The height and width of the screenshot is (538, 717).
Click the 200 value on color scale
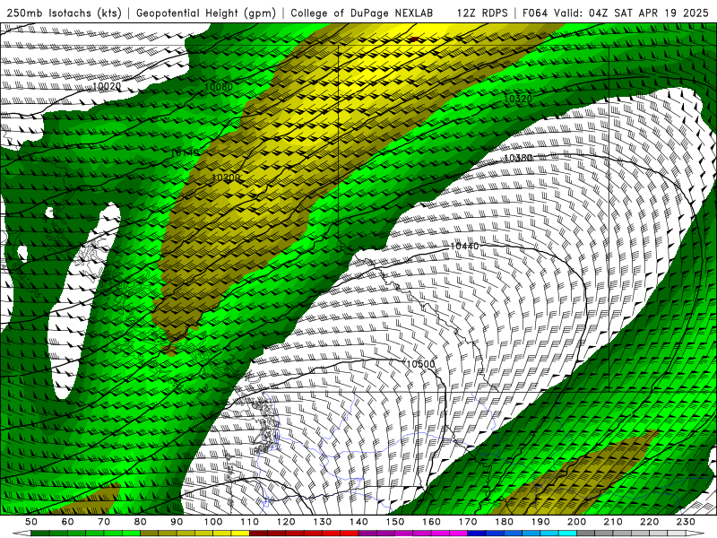576,522
